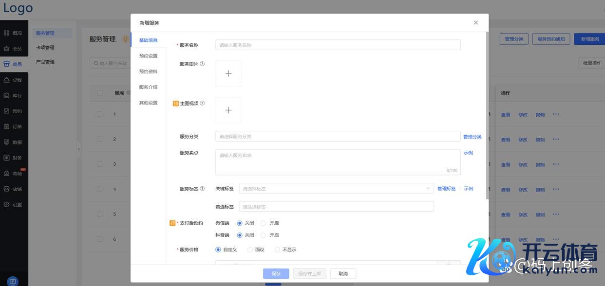This screenshot has height=286, width=605.
Task: Click the help icon beside 服务图片
Action: coord(202,64)
